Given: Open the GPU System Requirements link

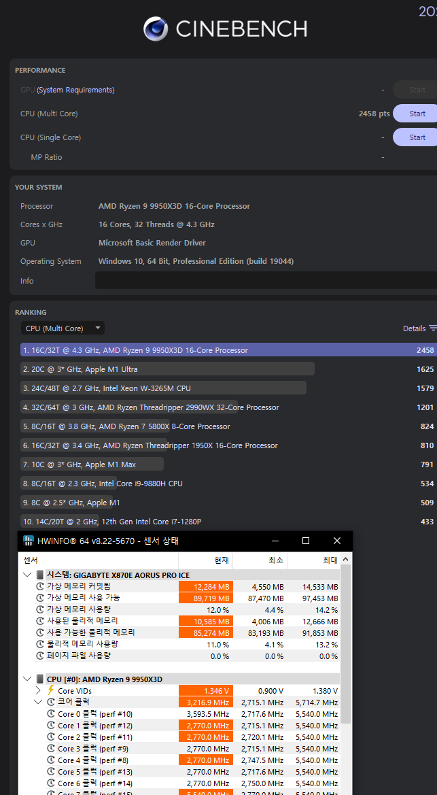Looking at the screenshot, I should [x=75, y=90].
